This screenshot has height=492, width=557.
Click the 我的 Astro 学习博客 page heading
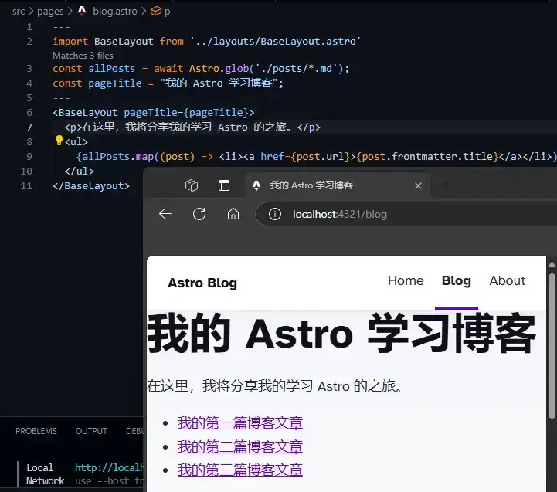[x=341, y=333]
